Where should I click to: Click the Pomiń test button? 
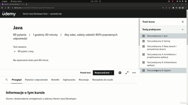[x=85, y=73]
